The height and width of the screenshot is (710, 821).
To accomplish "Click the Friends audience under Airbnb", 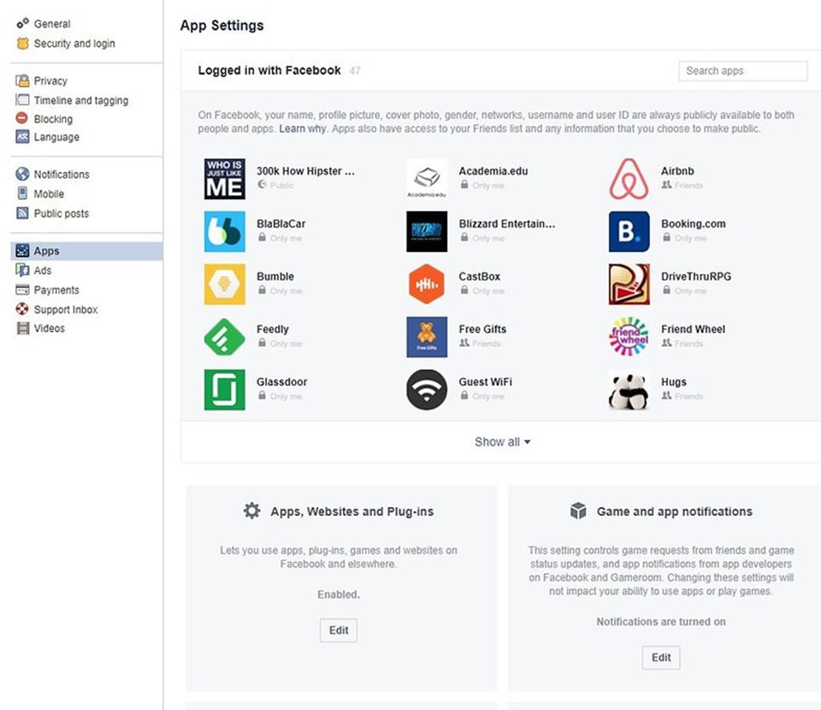I will coord(682,186).
